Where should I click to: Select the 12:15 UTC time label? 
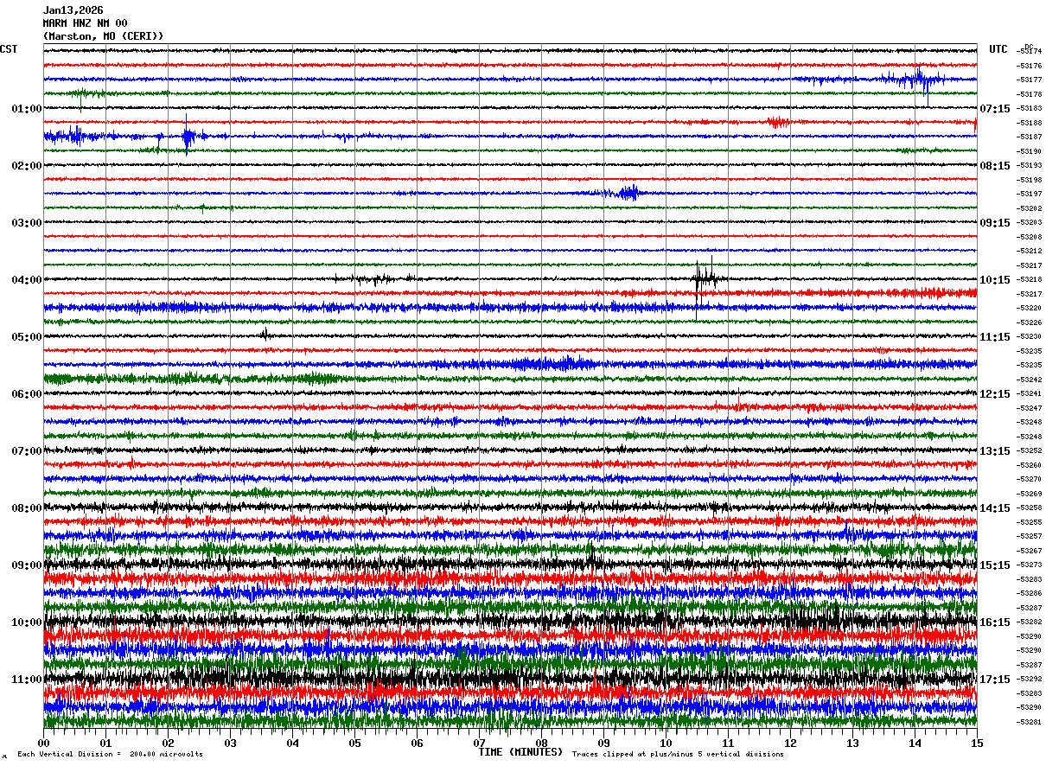tap(995, 394)
